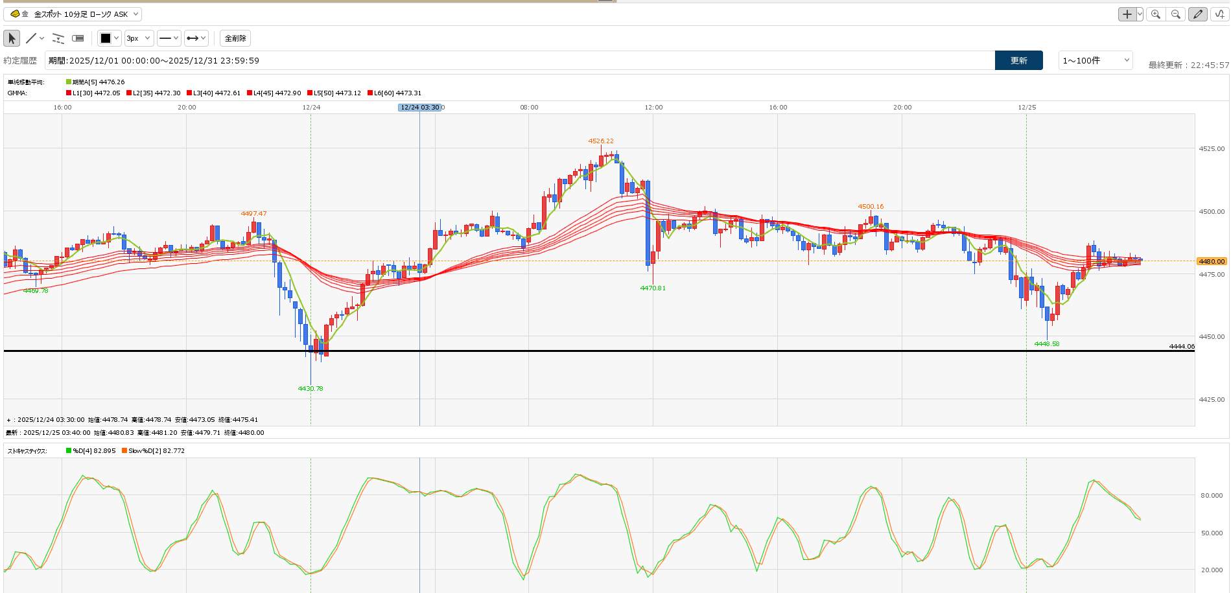Activate the crosshair cursor button
1231x593 pixels.
click(1127, 14)
